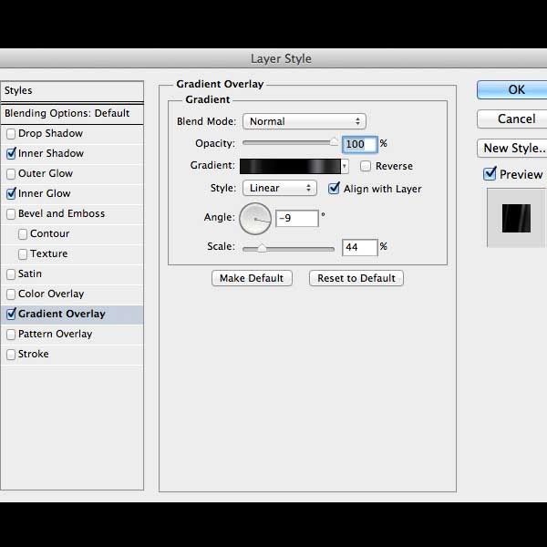This screenshot has width=547, height=547.
Task: Click the Cancel button
Action: (x=512, y=119)
